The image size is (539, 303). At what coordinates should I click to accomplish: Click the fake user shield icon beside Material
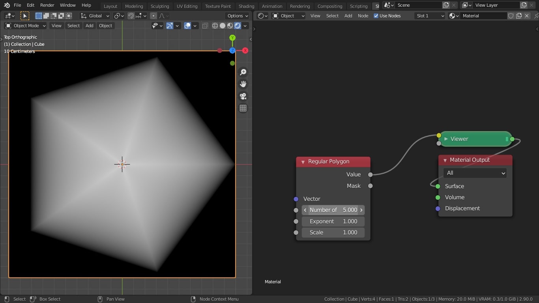[x=511, y=16]
